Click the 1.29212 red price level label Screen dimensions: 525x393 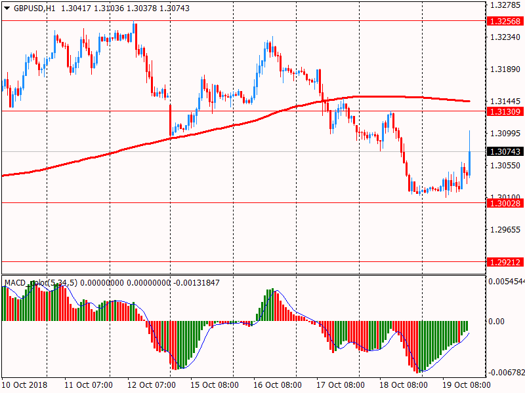point(505,263)
